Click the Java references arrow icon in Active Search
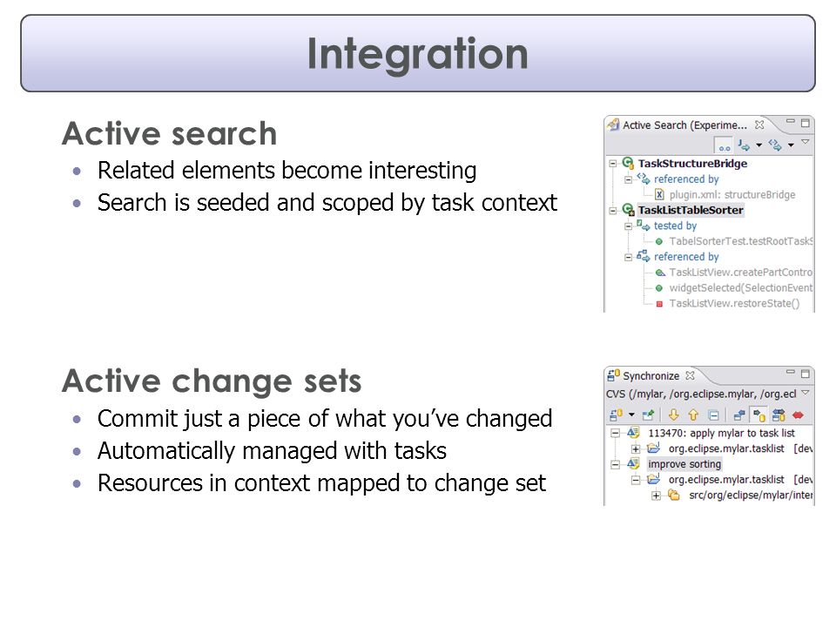 tap(744, 145)
